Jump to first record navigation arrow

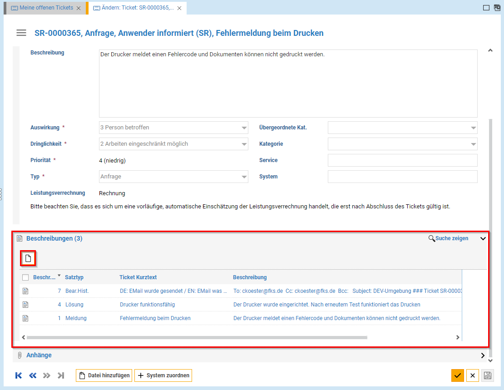coord(19,375)
